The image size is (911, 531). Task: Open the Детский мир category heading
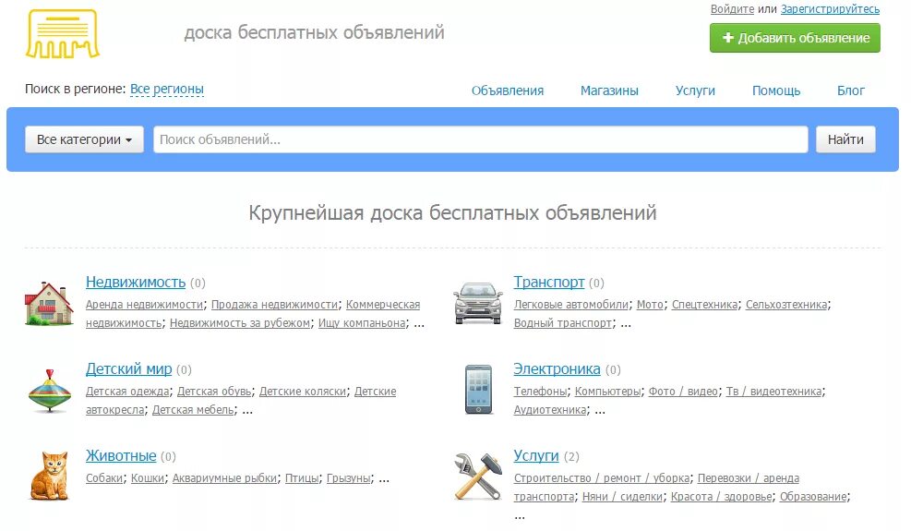pos(129,368)
